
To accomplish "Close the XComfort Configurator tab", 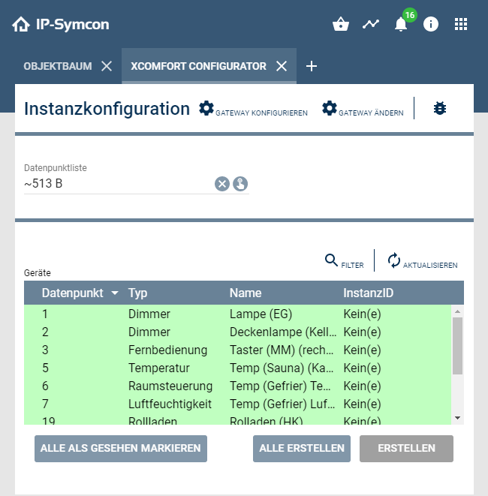I will [282, 66].
